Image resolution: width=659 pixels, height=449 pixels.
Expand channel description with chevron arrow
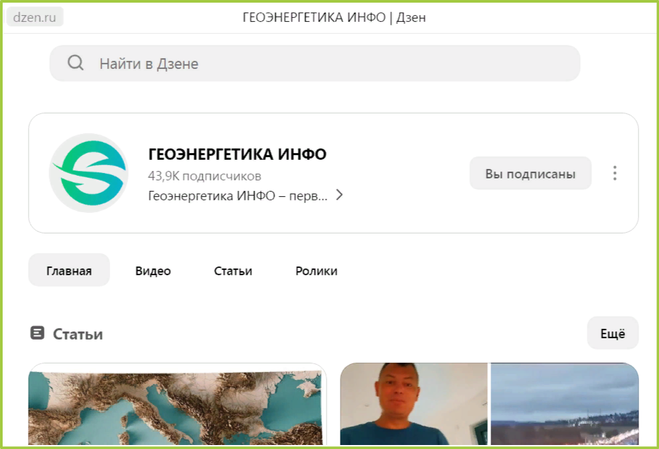tap(340, 195)
